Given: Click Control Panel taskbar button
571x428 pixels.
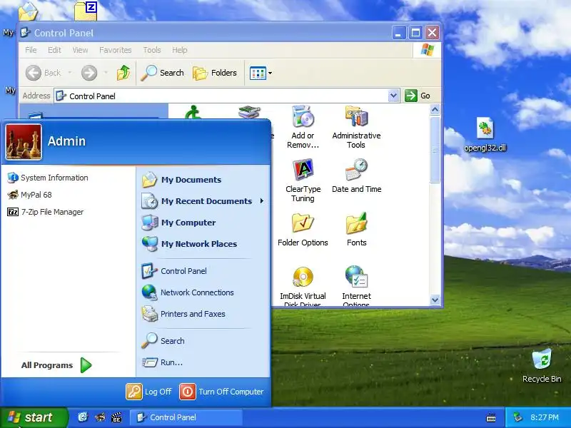Looking at the screenshot, I should [x=186, y=417].
